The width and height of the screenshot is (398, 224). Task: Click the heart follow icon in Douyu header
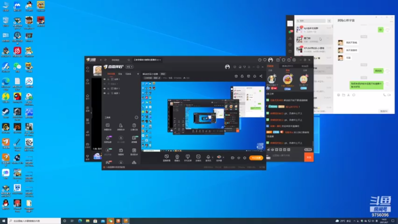pos(265,60)
